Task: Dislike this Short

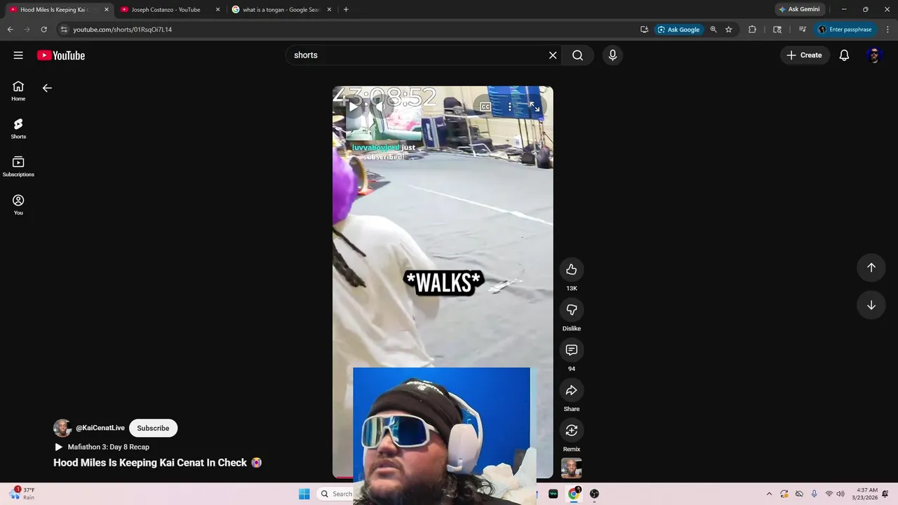Action: tap(572, 309)
